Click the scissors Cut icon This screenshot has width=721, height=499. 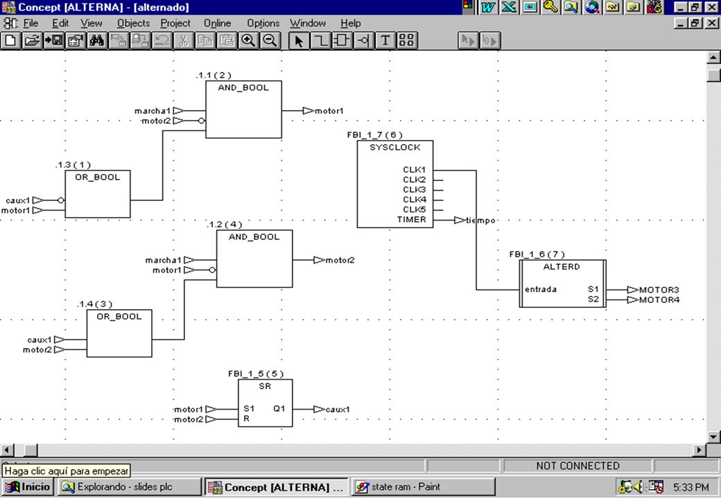(184, 40)
